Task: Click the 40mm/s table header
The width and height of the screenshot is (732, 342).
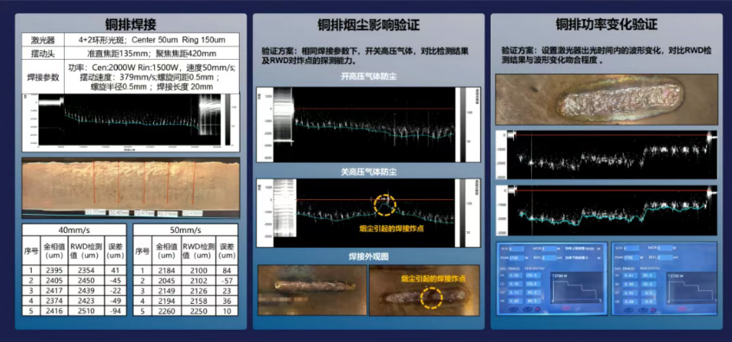Action: pos(74,229)
